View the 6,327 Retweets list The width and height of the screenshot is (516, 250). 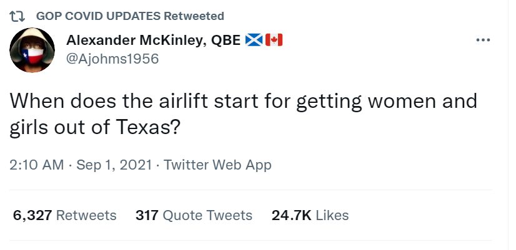pyautogui.click(x=65, y=216)
